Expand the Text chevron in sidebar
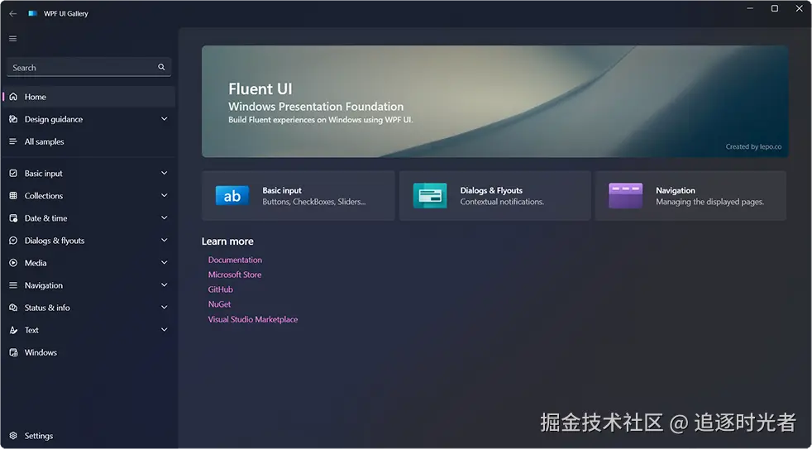812x449 pixels. [x=165, y=330]
